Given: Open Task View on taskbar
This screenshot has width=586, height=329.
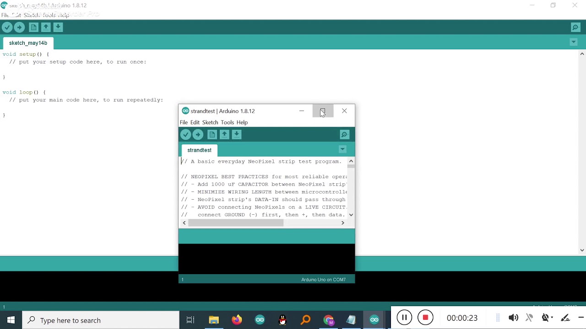Looking at the screenshot, I should [190, 320].
